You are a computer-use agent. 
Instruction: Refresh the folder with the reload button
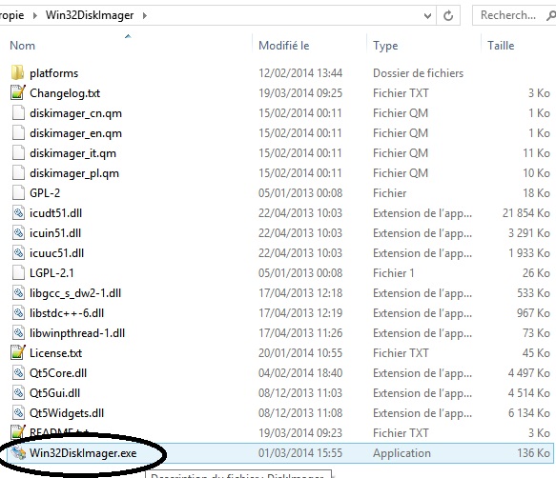tap(448, 15)
